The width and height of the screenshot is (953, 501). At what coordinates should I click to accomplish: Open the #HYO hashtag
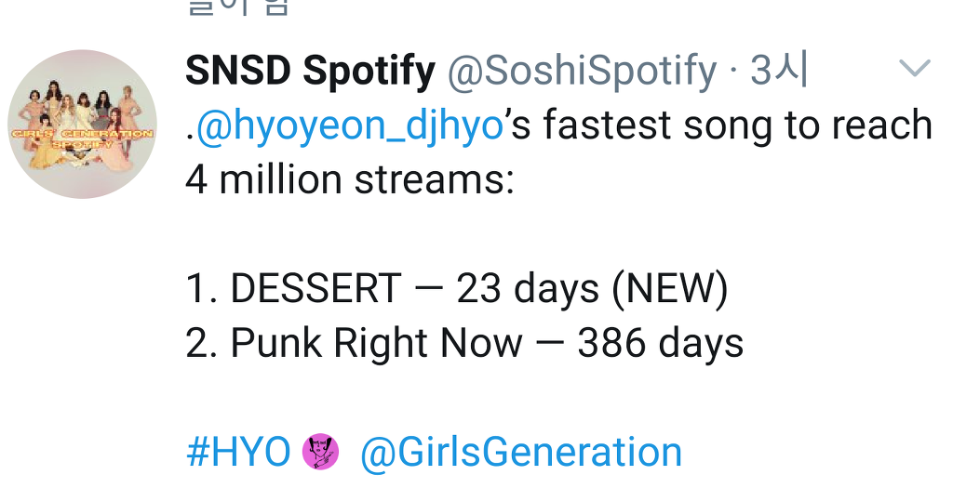point(238,453)
